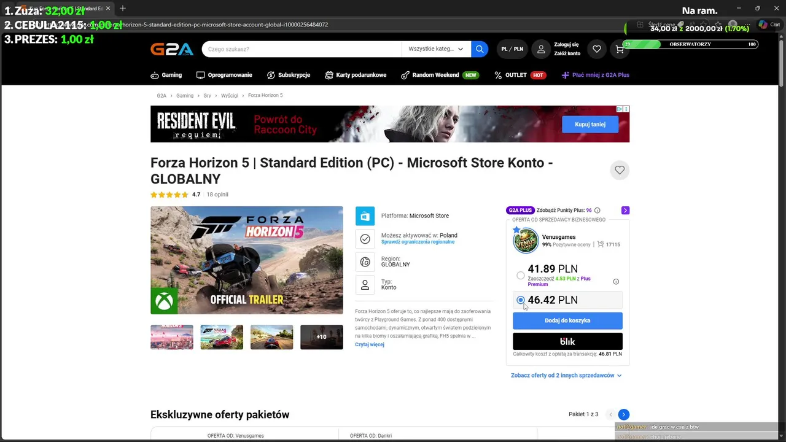
Task: Click the region globe icon
Action: (x=365, y=262)
